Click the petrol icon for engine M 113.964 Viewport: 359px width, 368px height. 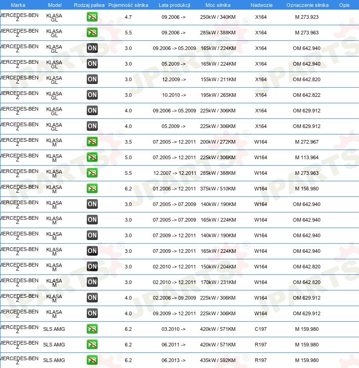[x=92, y=157]
